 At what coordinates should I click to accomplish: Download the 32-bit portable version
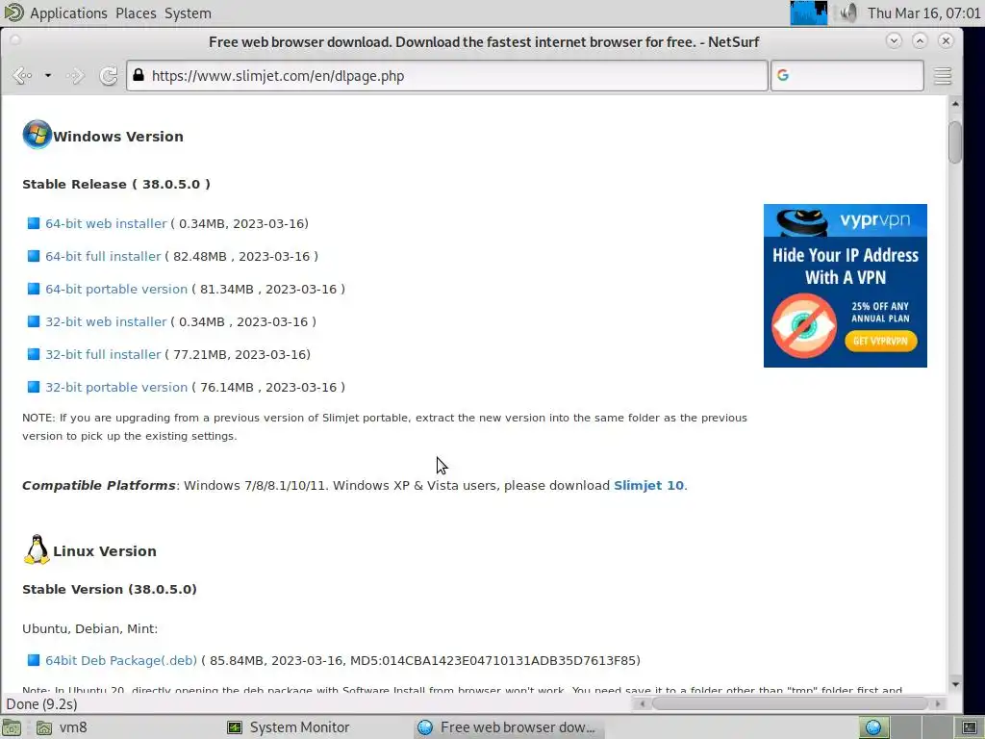[116, 387]
